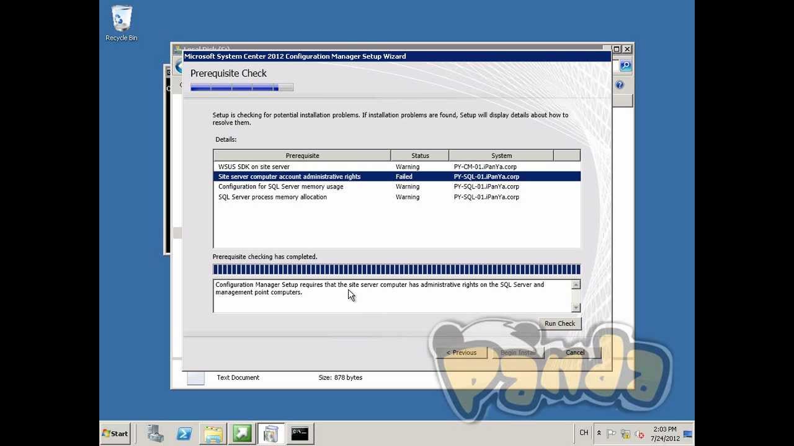Click the Warning status for process memory allocation
This screenshot has width=794, height=446.
click(x=408, y=197)
